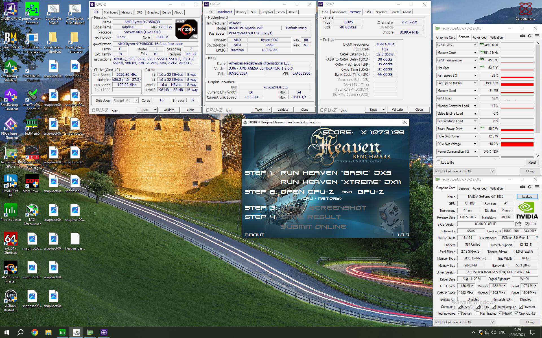Toggle Log to file checkbox

pos(439,163)
